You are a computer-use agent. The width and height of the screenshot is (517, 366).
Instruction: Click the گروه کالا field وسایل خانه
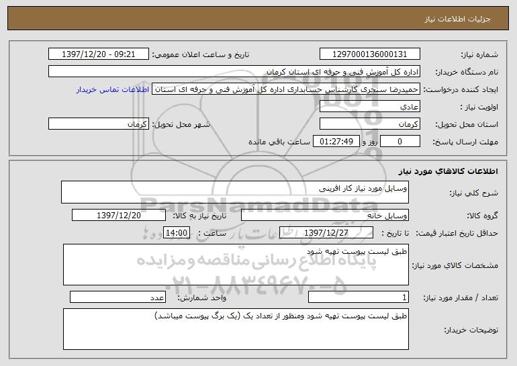coord(325,216)
